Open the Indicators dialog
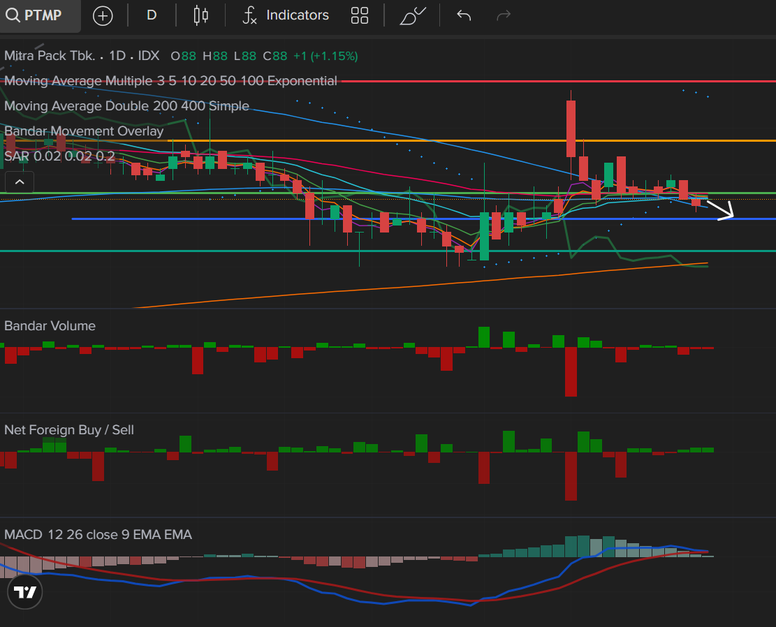The width and height of the screenshot is (776, 627). 285,15
